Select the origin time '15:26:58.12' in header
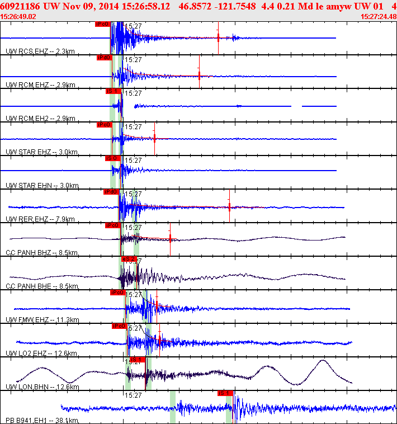397x424 pixels. pos(146,6)
